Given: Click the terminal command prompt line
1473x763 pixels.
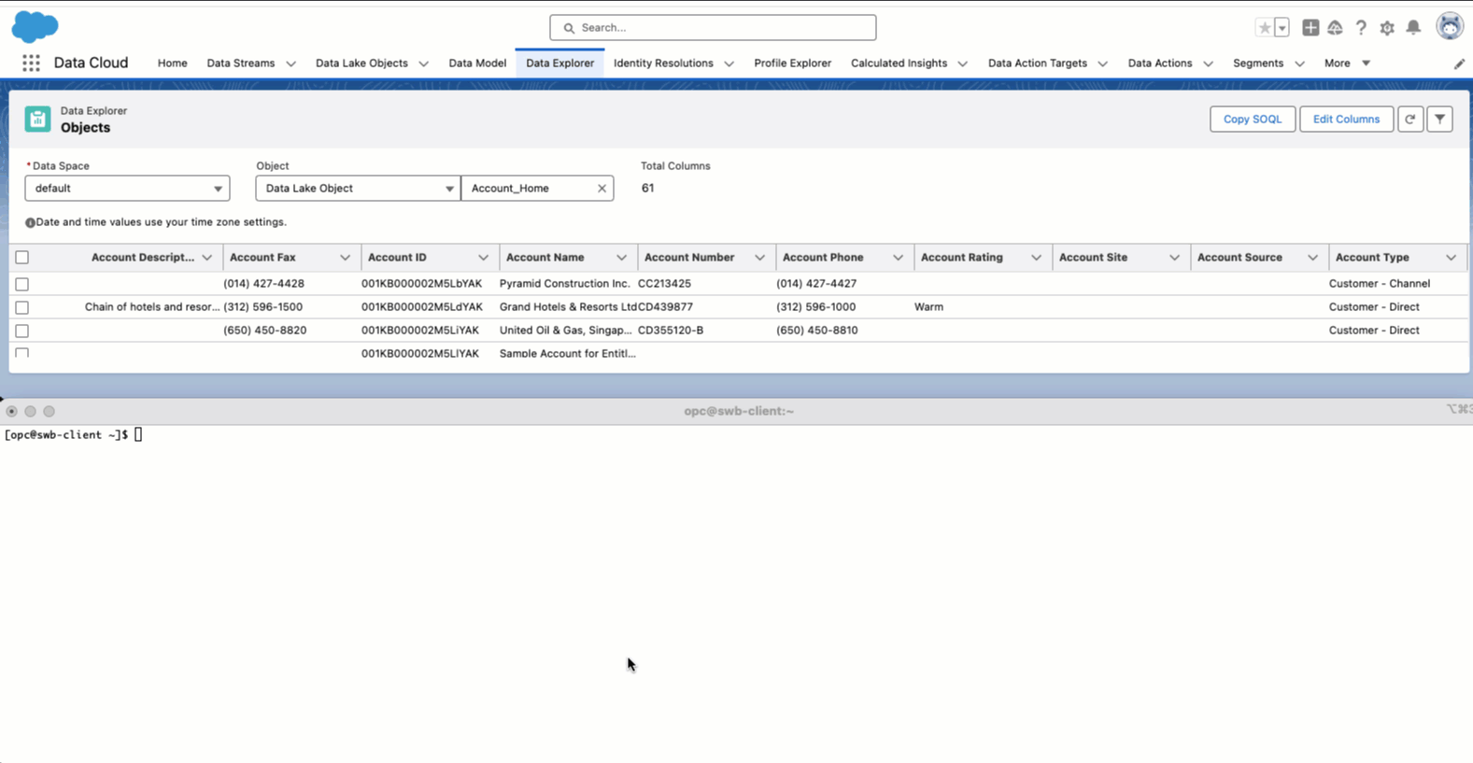Looking at the screenshot, I should 73,435.
